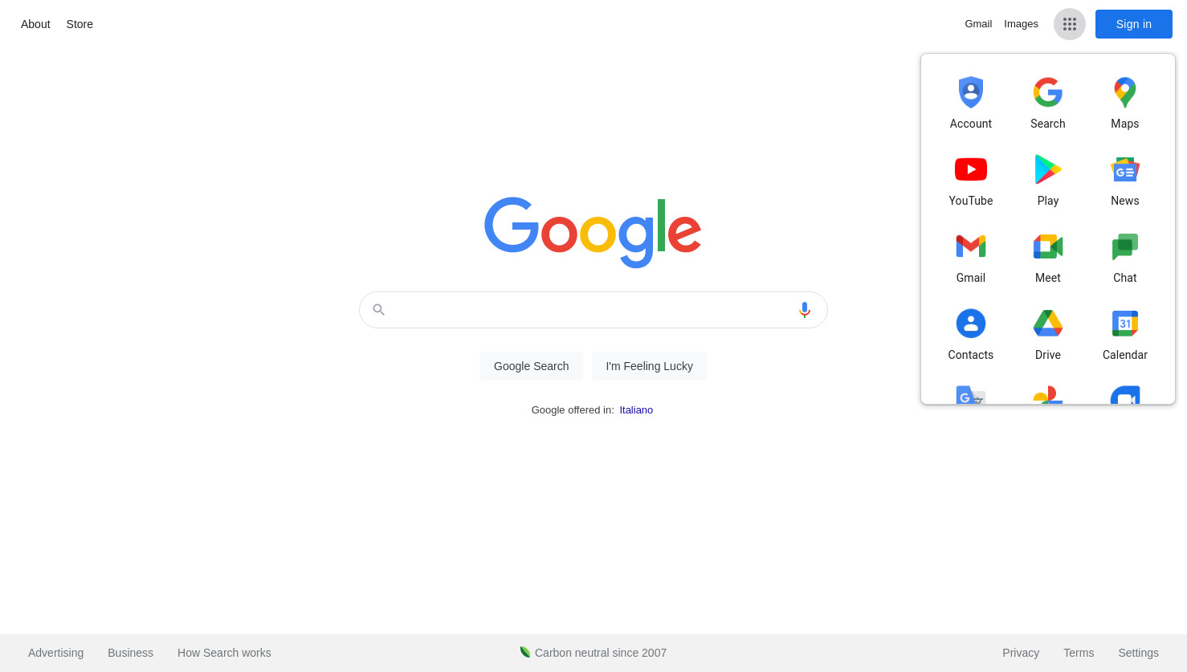Open Meet from the apps grid
Screen dimensions: 1187x672
pos(1047,257)
